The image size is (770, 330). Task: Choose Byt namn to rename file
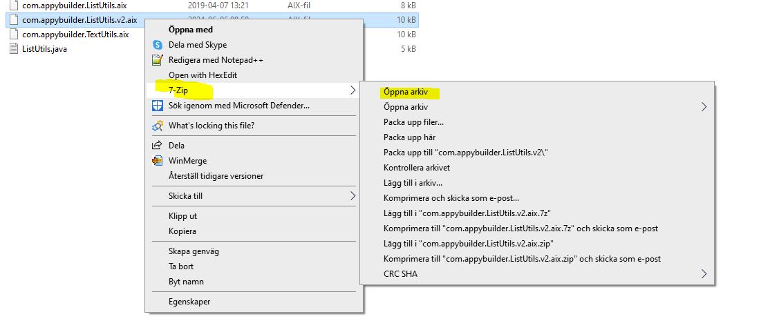point(186,282)
